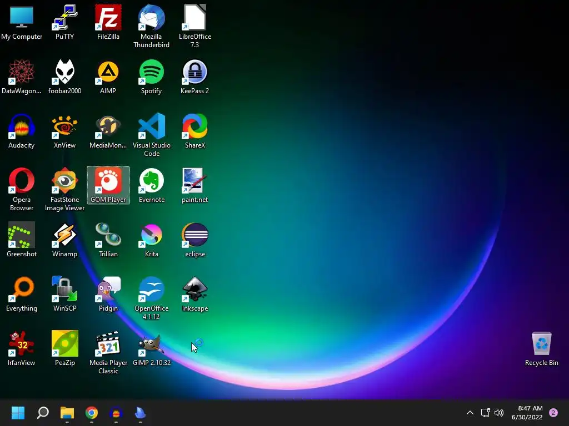Open taskbar Search
The width and height of the screenshot is (569, 426).
coord(43,413)
